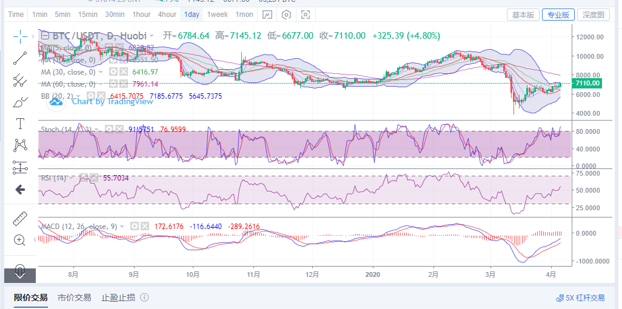The image size is (622, 309).
Task: Open hexagon chart settings icon
Action: (286, 15)
